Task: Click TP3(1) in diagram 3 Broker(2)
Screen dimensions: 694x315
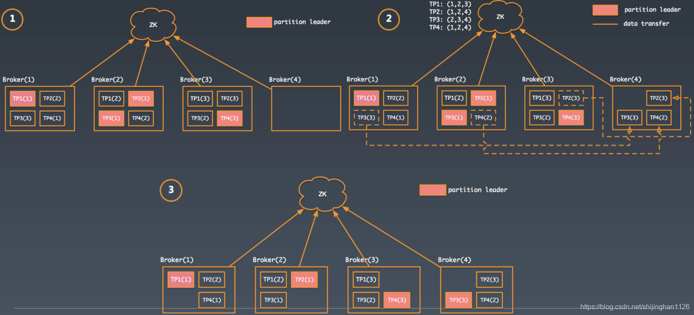Action: 274,300
